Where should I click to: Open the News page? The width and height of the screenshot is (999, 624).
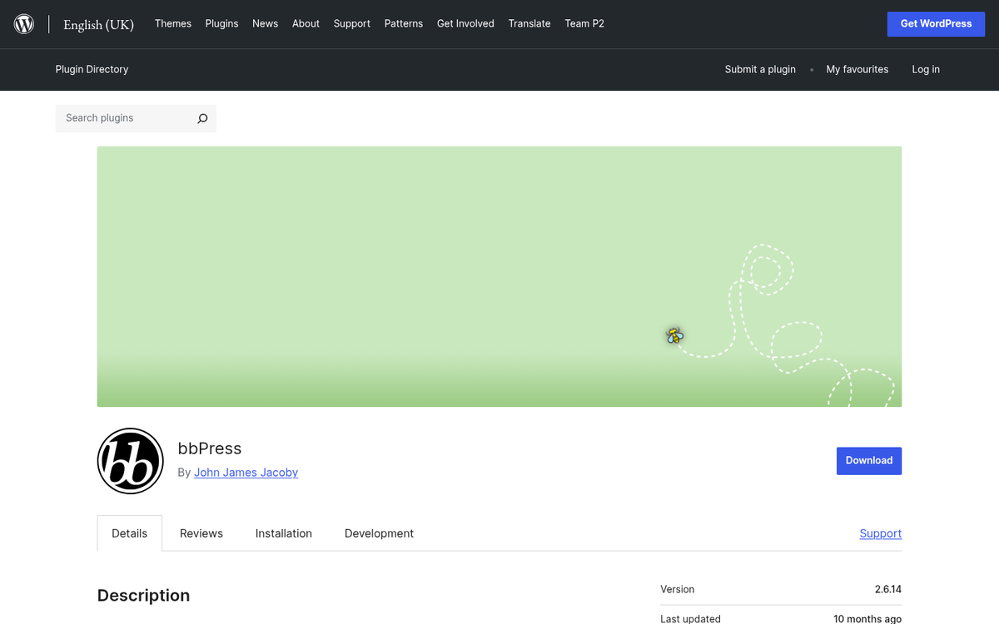[x=265, y=23]
